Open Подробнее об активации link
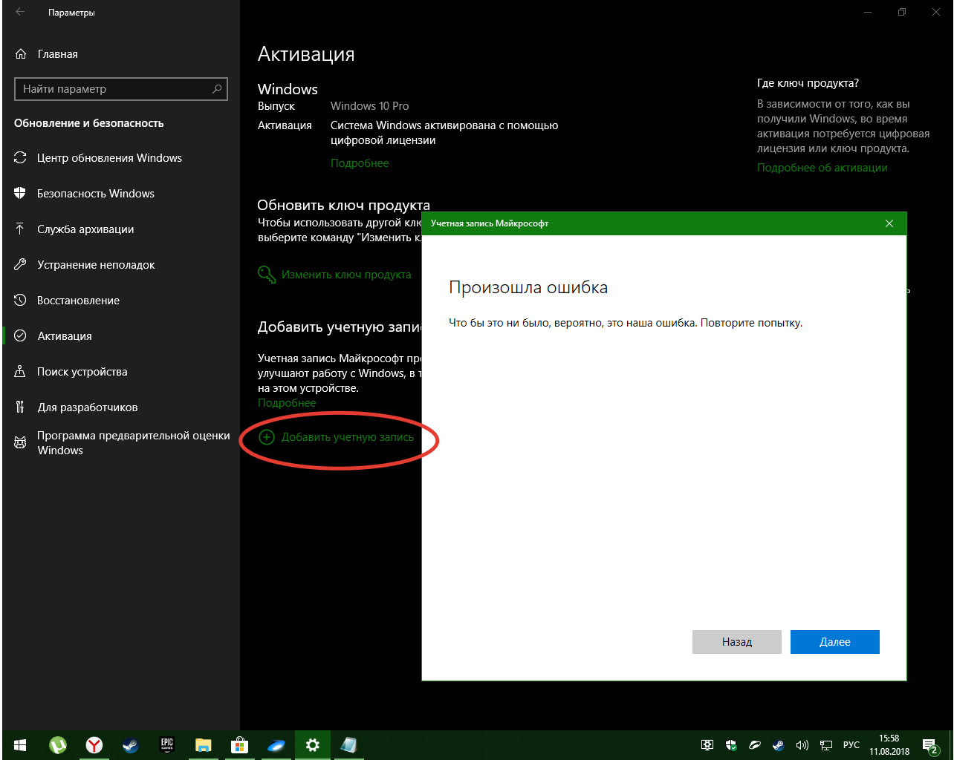Viewport: 954px width, 760px height. point(822,168)
